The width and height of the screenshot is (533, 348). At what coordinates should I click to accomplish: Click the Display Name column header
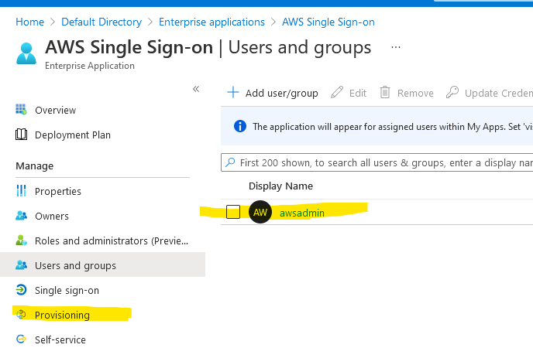pyautogui.click(x=280, y=186)
